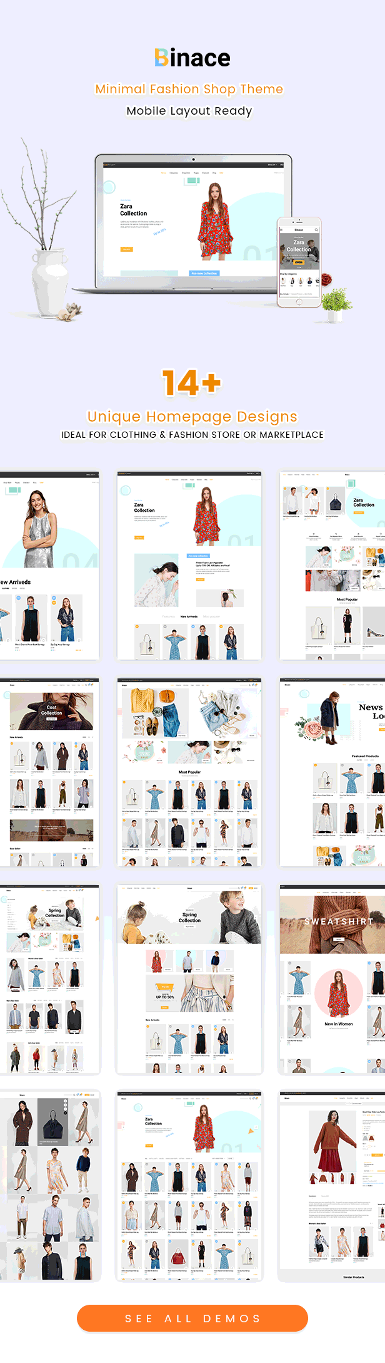Viewport: 385px width, 1363px height.
Task: Click the SEE ALL DEMOS button
Action: (x=192, y=1318)
